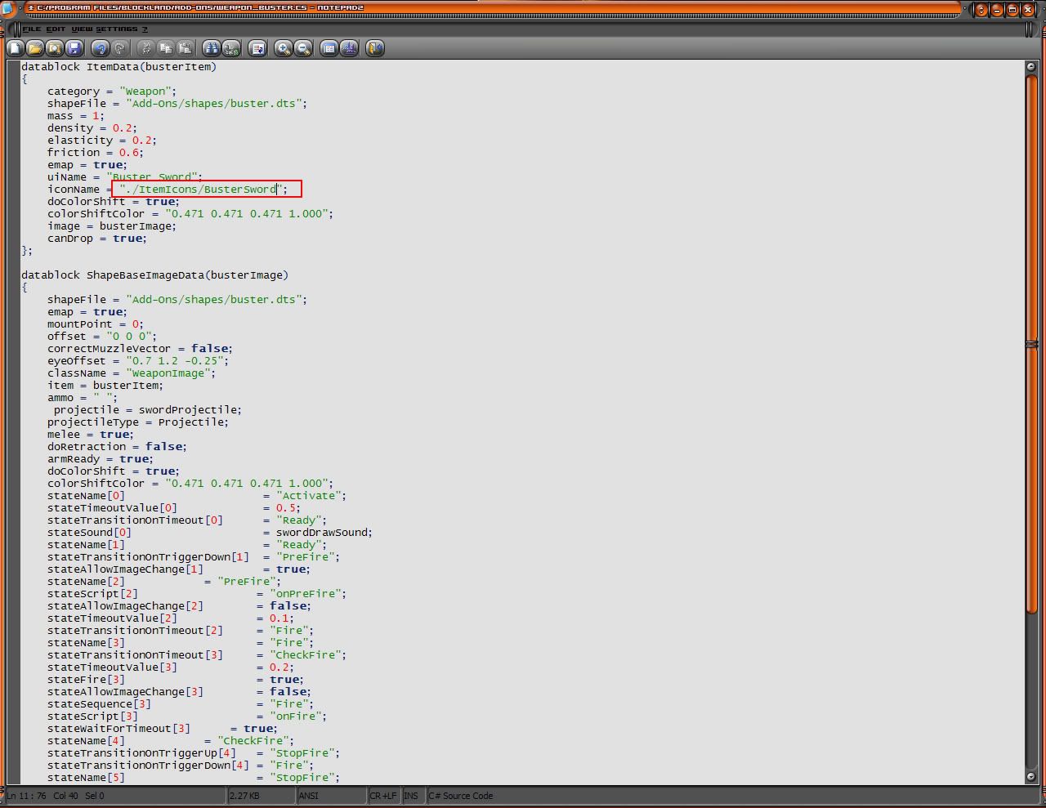Image resolution: width=1046 pixels, height=808 pixels.
Task: Click the line 'mass = 1;'
Action: pyautogui.click(x=76, y=116)
